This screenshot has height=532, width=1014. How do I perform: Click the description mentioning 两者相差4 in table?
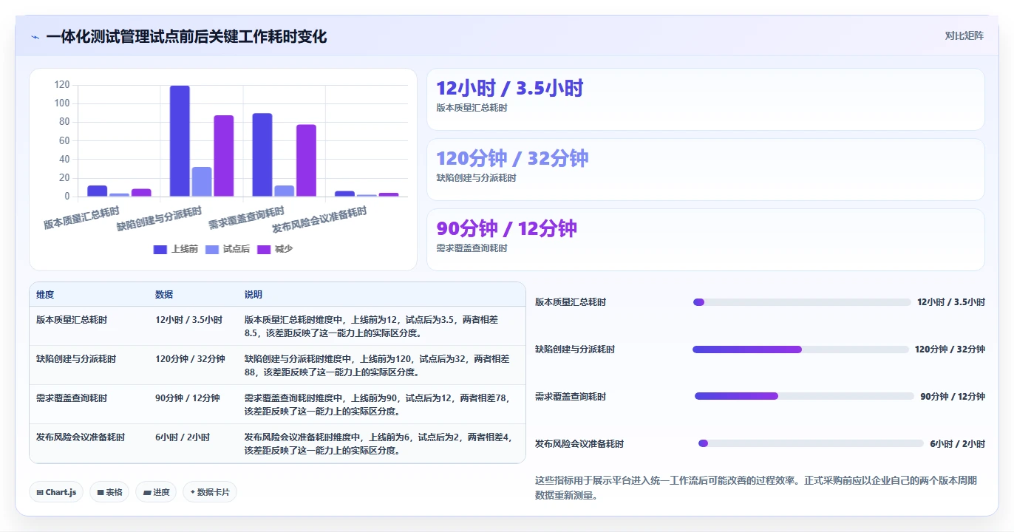pos(378,443)
